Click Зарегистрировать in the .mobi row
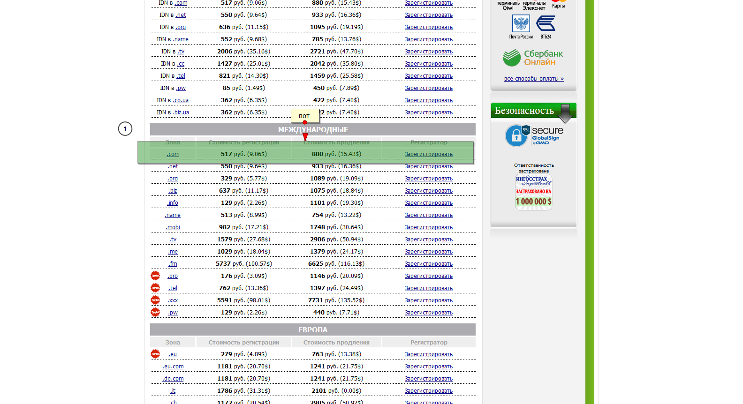This screenshot has width=743, height=404. point(429,227)
